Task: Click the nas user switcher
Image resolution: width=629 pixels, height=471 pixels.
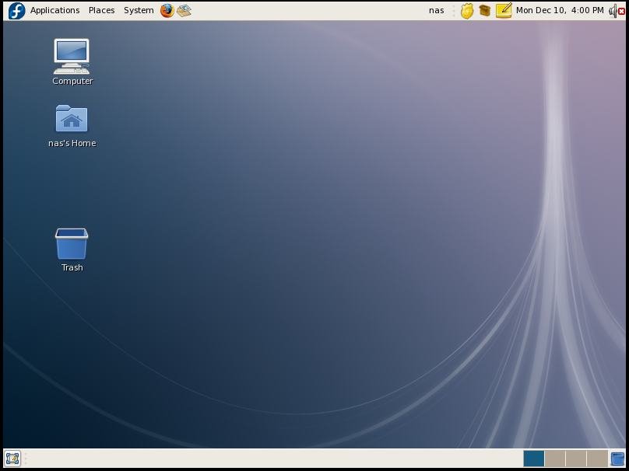Action: [437, 11]
